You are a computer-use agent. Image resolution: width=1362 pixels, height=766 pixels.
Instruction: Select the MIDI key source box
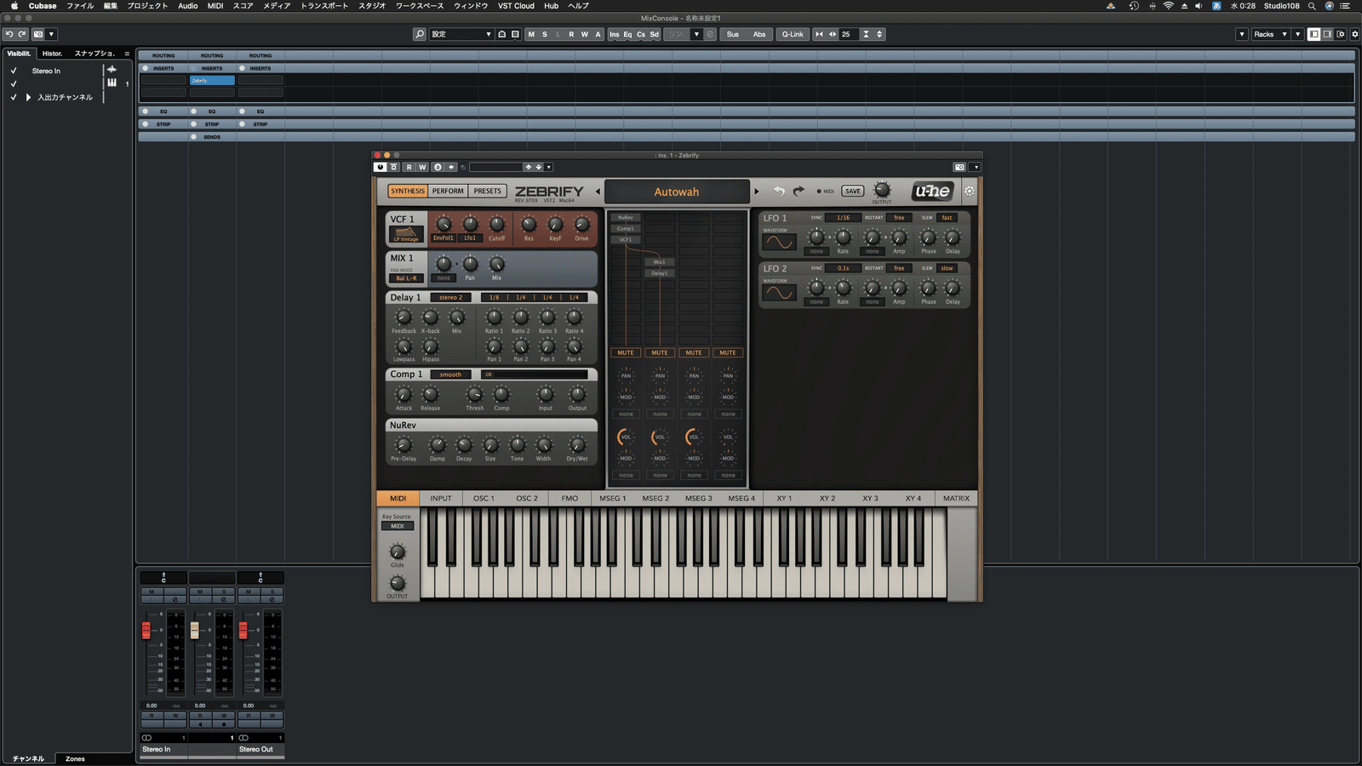pos(398,526)
